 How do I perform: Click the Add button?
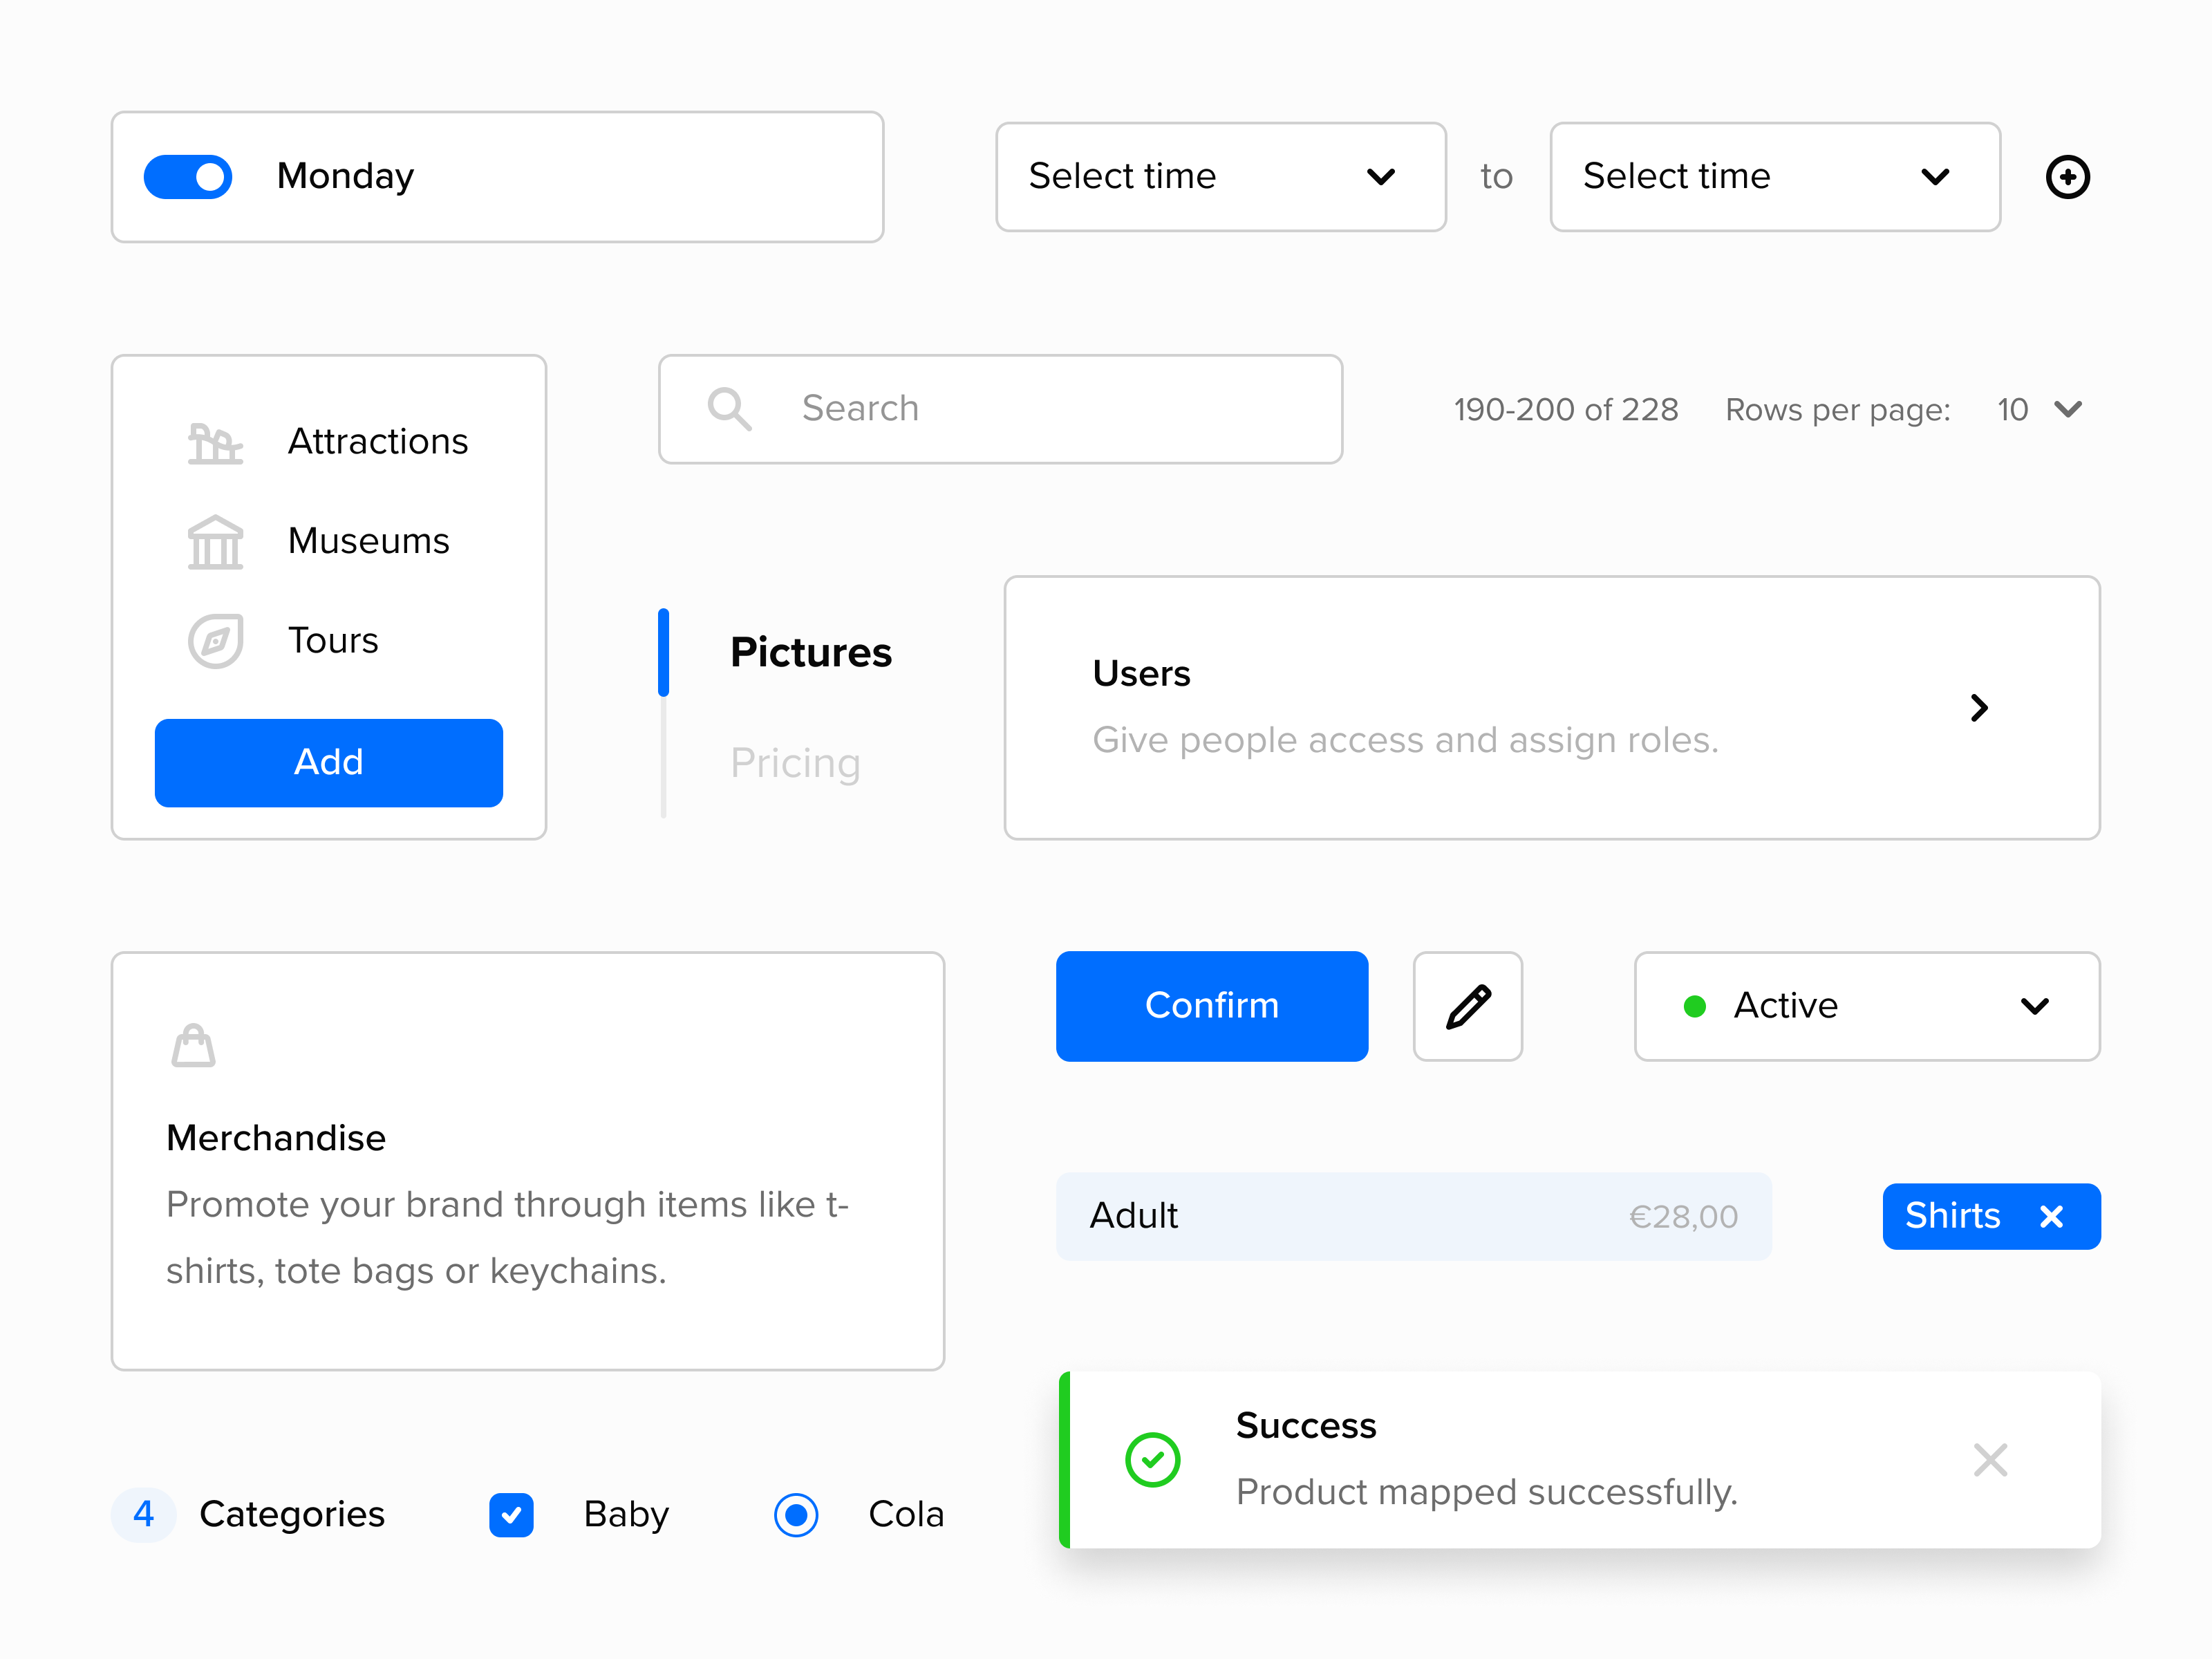coord(328,762)
